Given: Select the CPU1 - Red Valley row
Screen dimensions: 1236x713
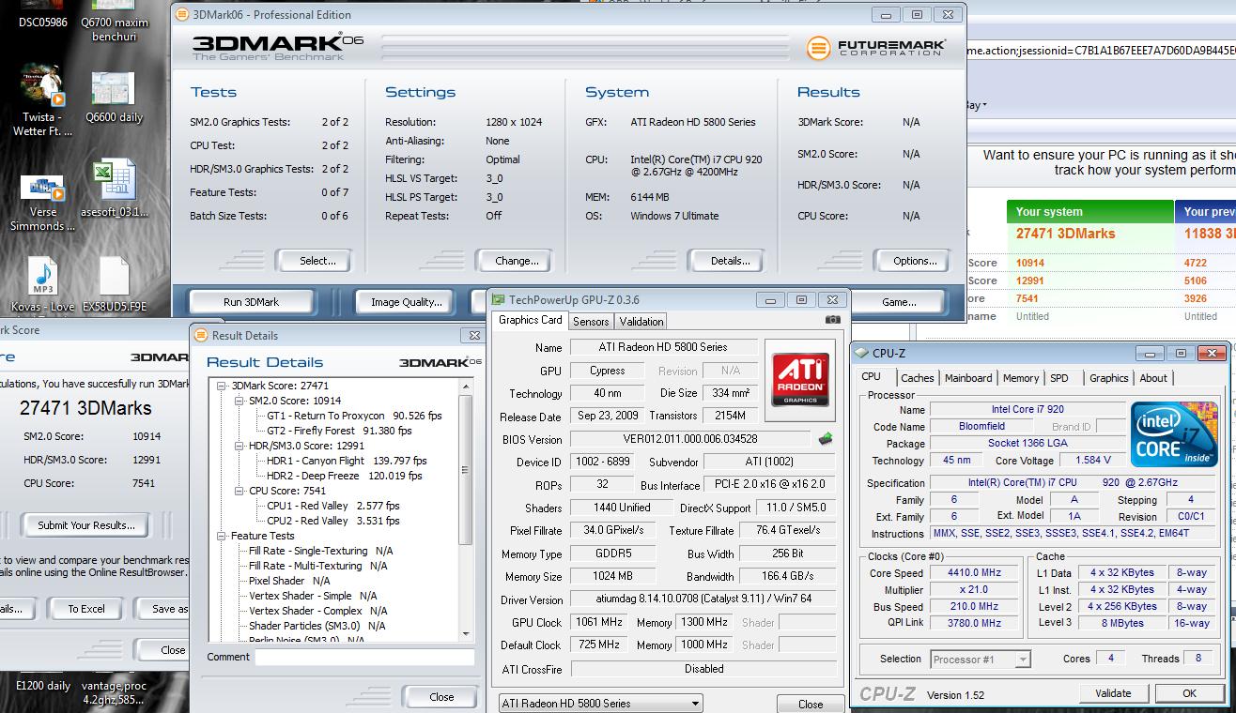Looking at the screenshot, I should [x=333, y=506].
